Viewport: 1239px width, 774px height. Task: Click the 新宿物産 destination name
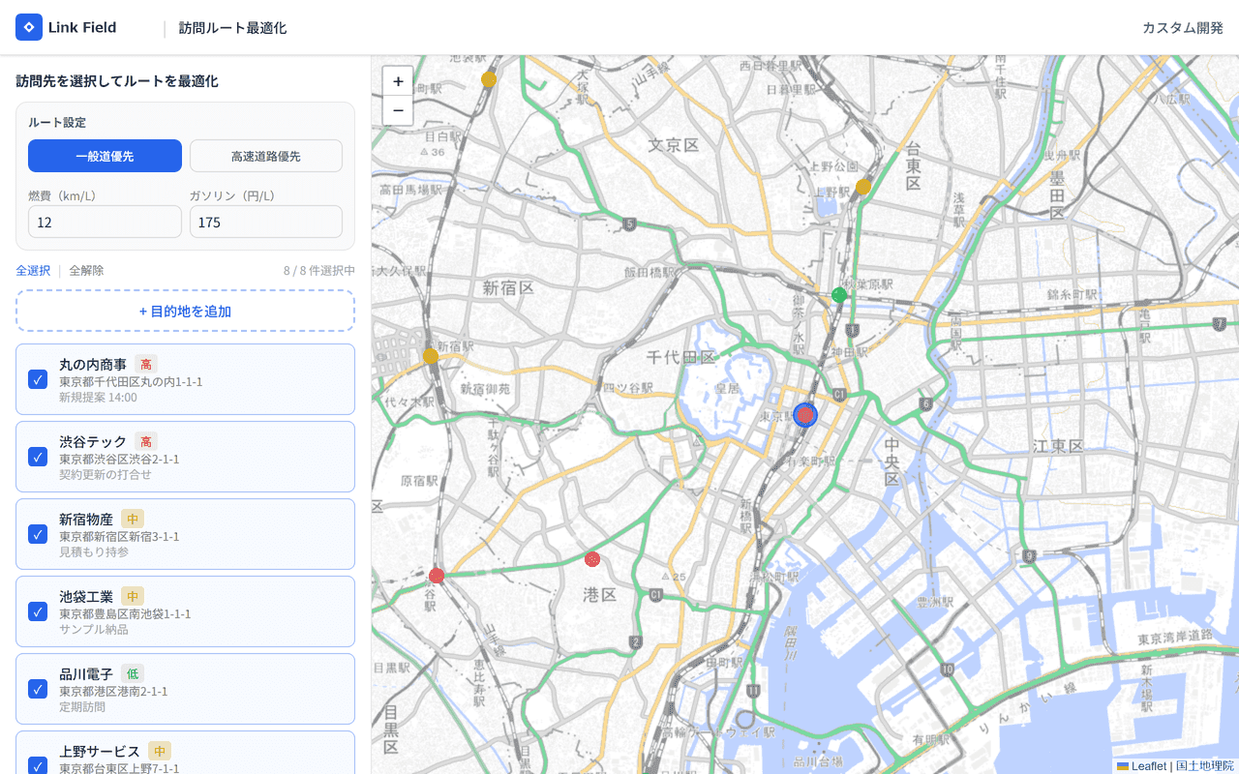[x=86, y=519]
